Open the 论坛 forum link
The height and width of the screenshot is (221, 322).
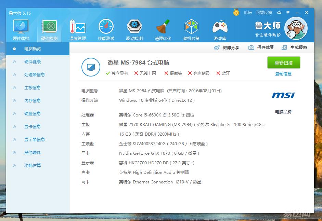tap(248, 13)
